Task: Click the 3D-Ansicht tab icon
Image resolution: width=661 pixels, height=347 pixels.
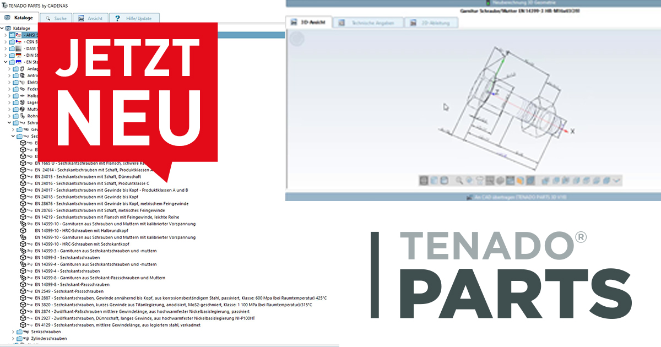Action: 292,23
